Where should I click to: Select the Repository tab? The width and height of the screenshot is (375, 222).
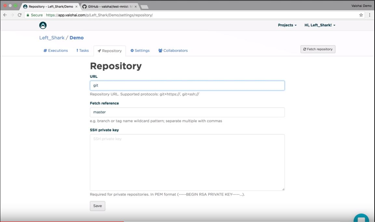click(110, 51)
